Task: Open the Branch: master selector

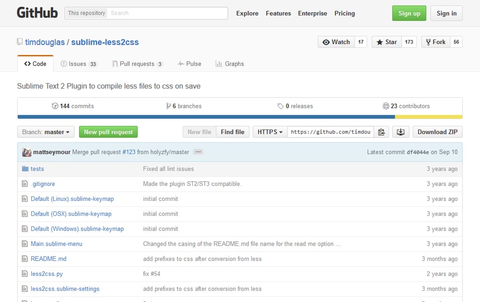Action: (x=45, y=131)
